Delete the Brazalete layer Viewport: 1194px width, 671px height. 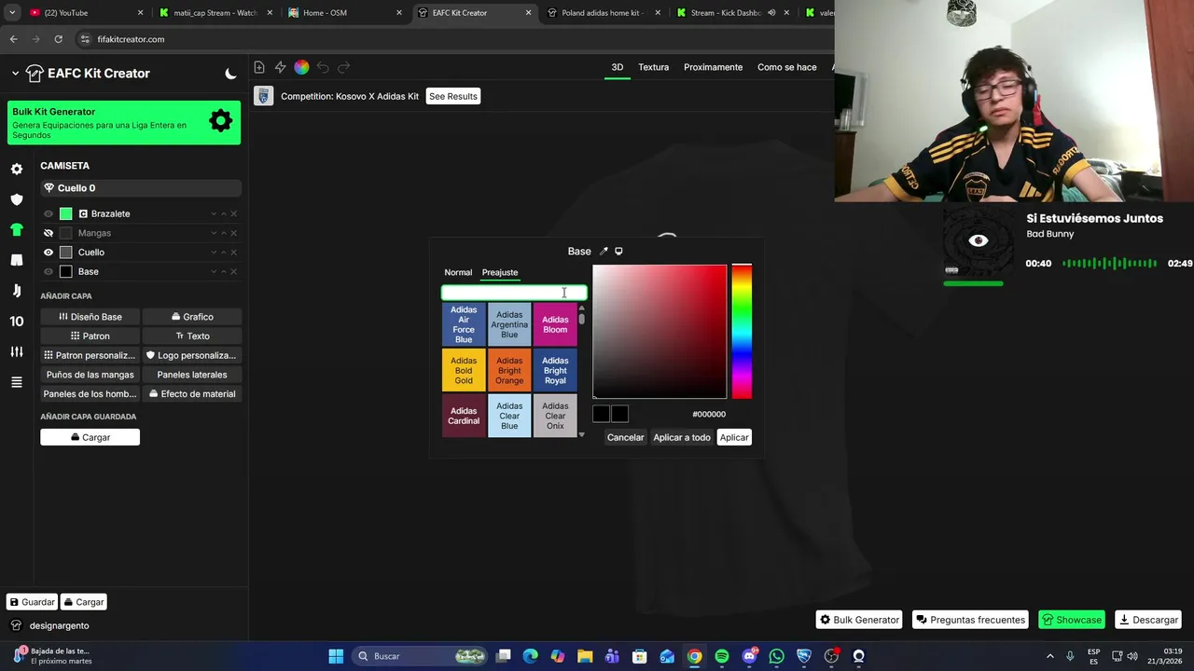pos(233,214)
